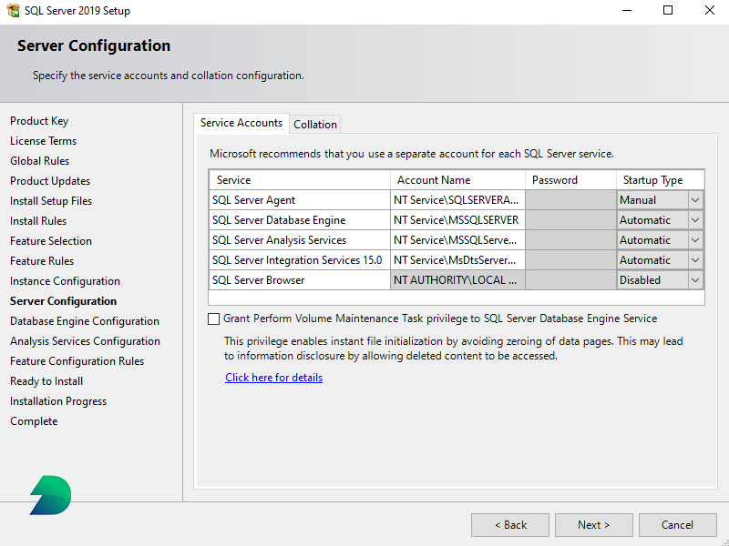Select Feature Selection in the left panel
This screenshot has width=729, height=546.
tap(50, 240)
